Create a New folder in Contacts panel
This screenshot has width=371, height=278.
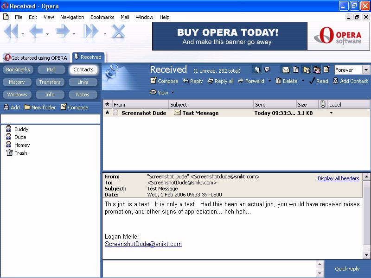(40, 107)
